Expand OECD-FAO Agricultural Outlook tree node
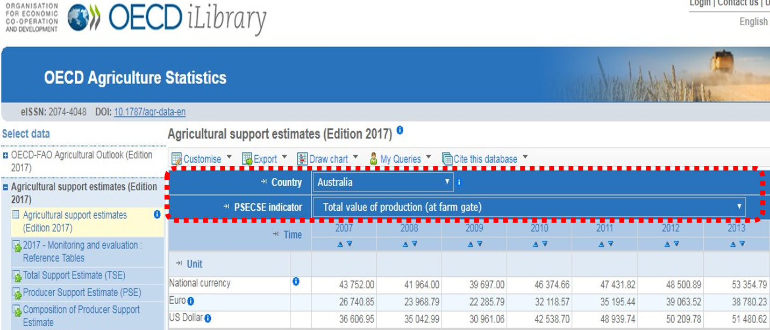Image resolution: width=770 pixels, height=330 pixels. coord(5,155)
